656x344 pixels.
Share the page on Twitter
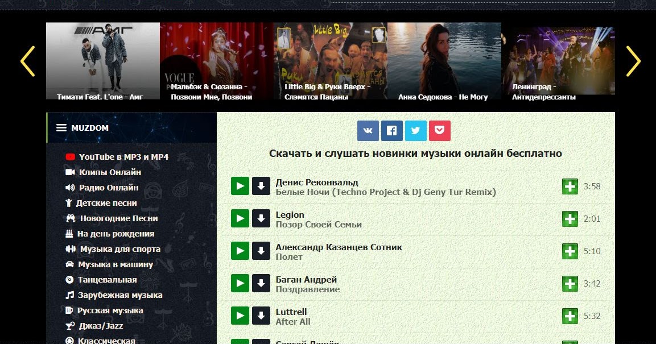coord(415,131)
